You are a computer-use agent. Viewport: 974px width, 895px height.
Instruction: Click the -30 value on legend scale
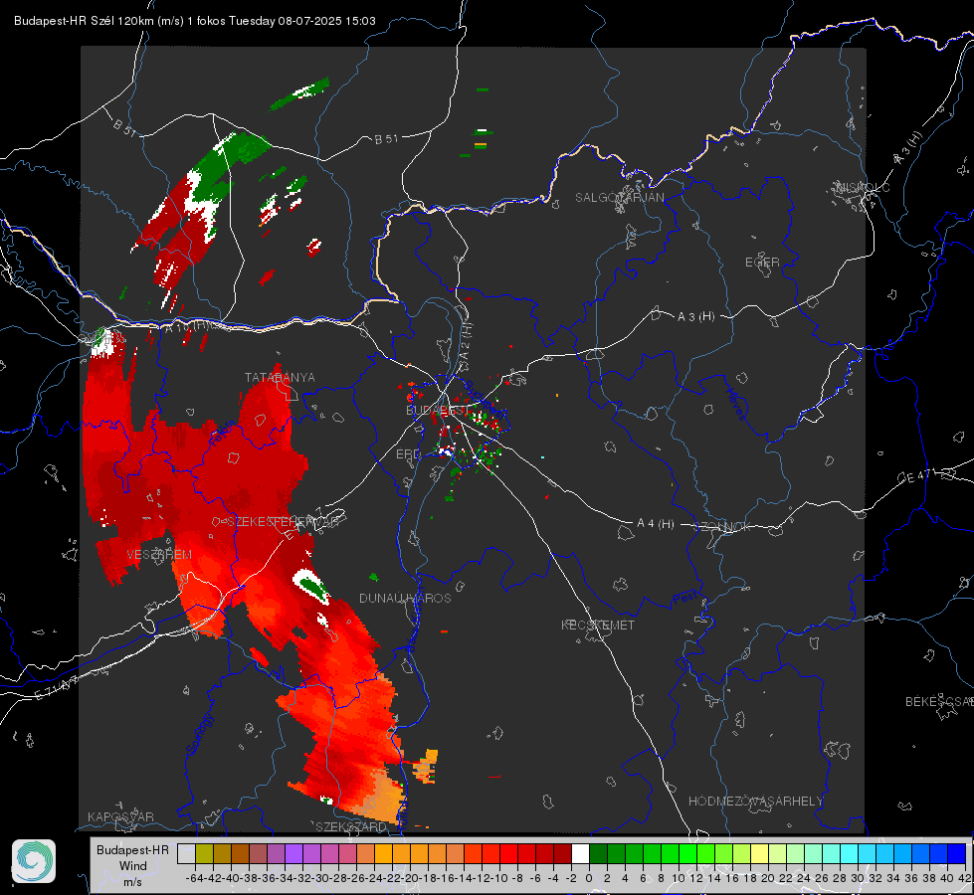coord(320,878)
